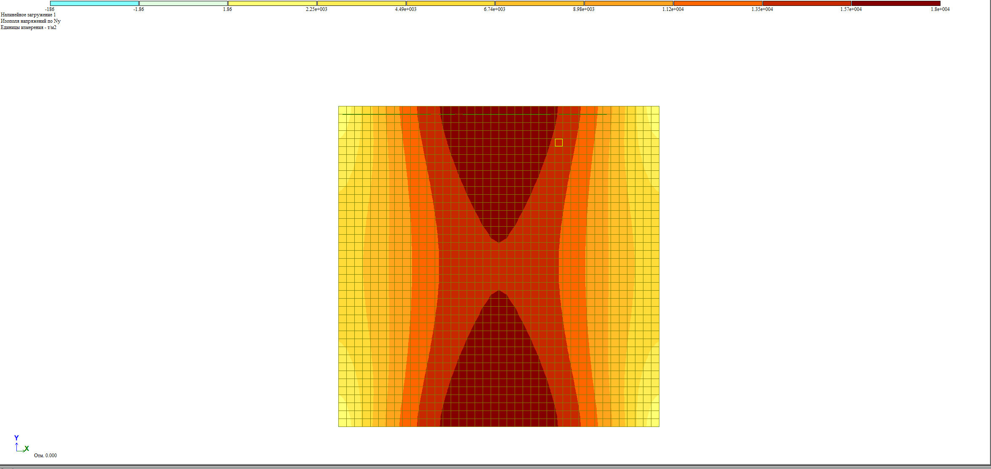Click the 2.25e+003 legend value label
Viewport: 991px width, 469px height.
316,9
